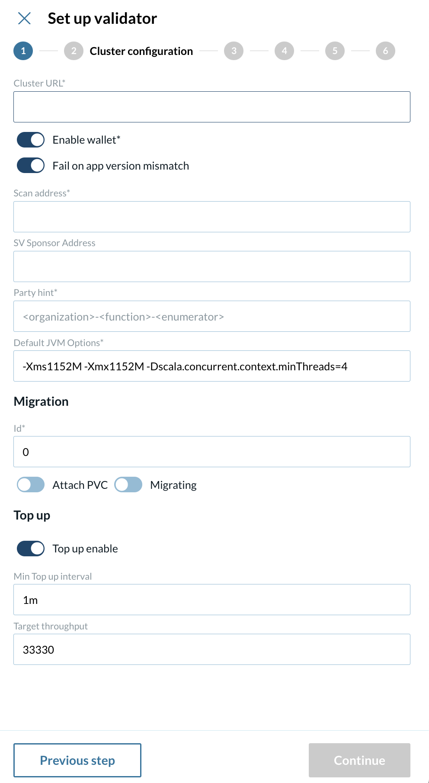Disable Top up enable
429x783 pixels.
[30, 548]
